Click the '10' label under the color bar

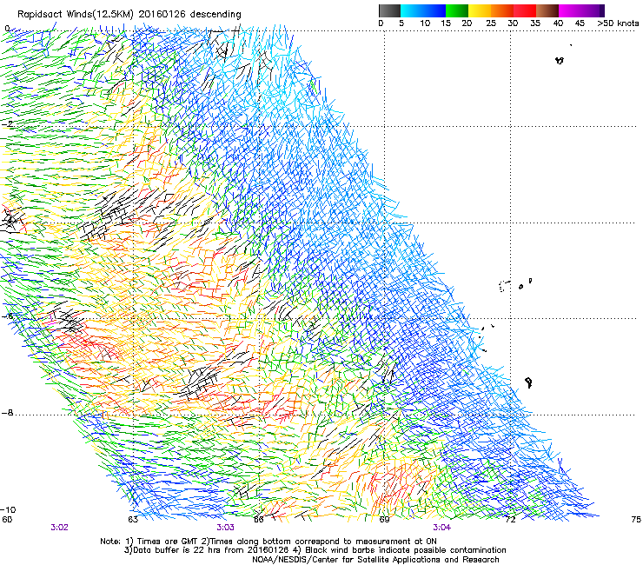[x=425, y=23]
